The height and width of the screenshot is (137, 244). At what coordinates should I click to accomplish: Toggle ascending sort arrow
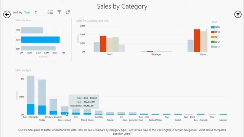[x=35, y=12]
